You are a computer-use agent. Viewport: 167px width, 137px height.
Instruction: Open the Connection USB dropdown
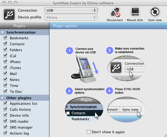(x=71, y=10)
